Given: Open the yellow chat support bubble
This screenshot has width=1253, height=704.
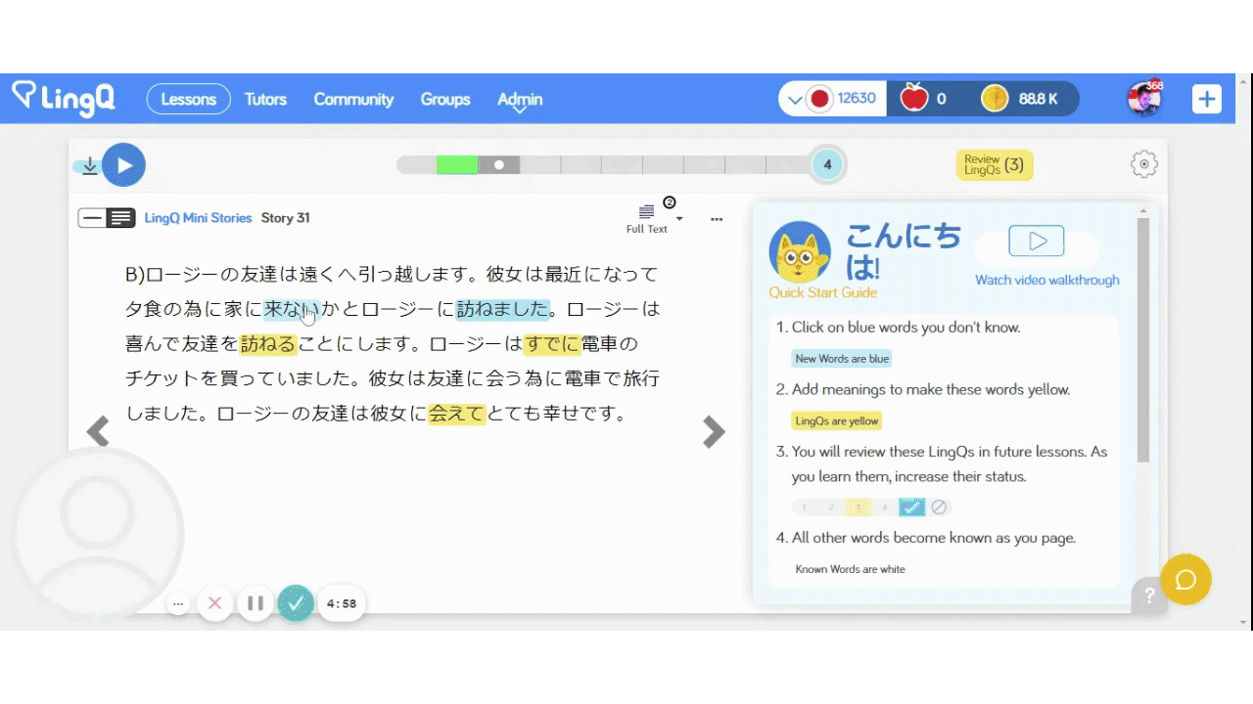Looking at the screenshot, I should (1185, 580).
